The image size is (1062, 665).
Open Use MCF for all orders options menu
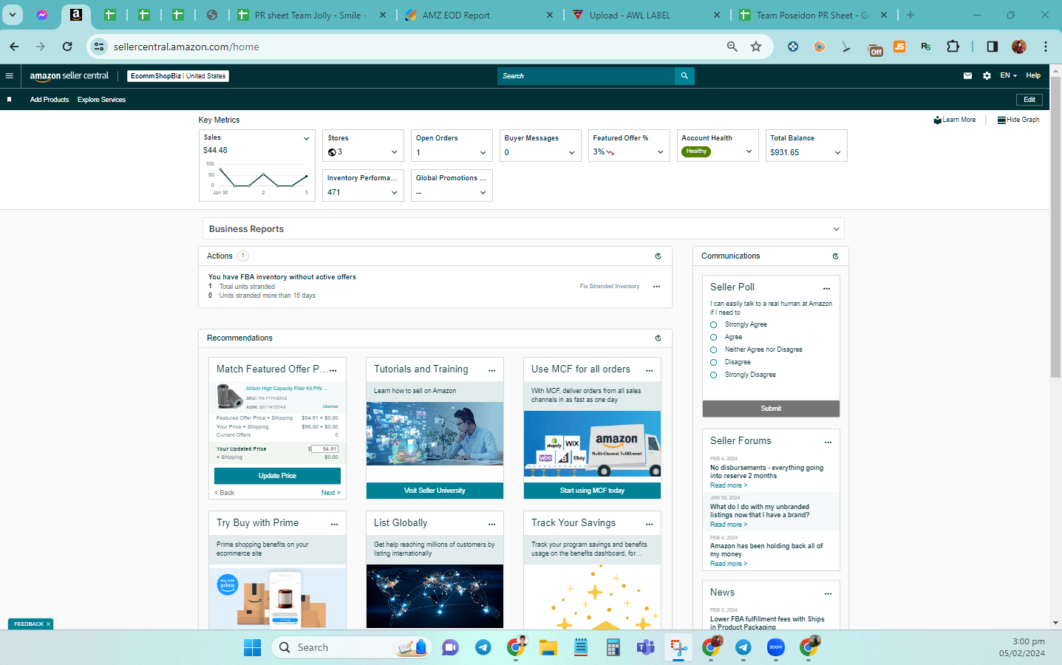pos(650,370)
